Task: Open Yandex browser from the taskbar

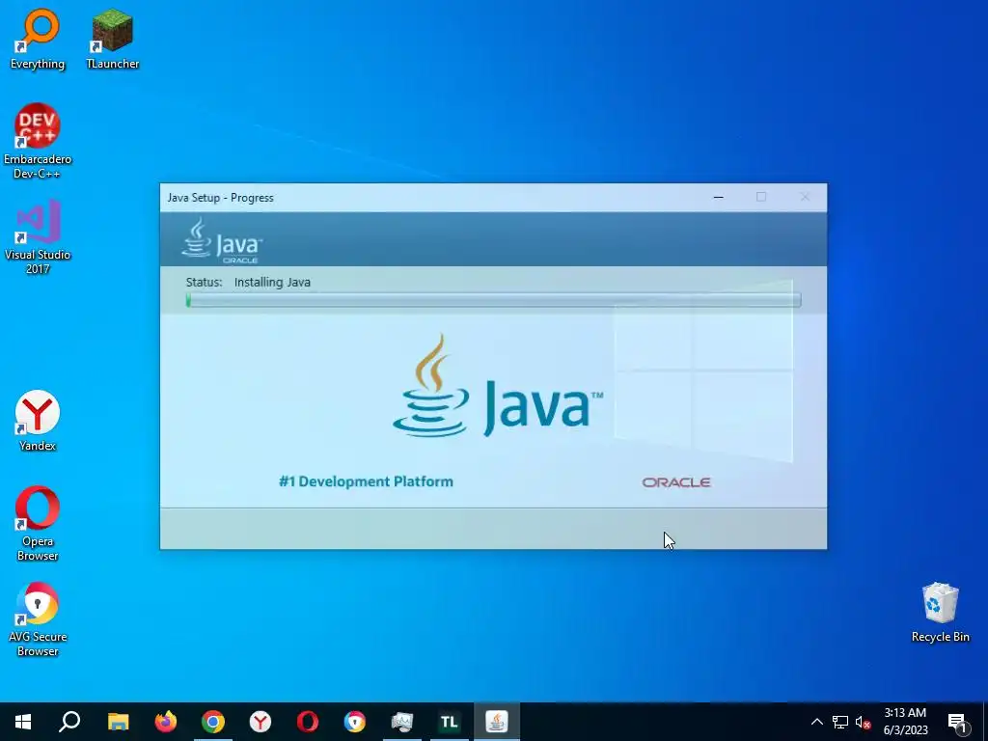Action: click(x=261, y=722)
